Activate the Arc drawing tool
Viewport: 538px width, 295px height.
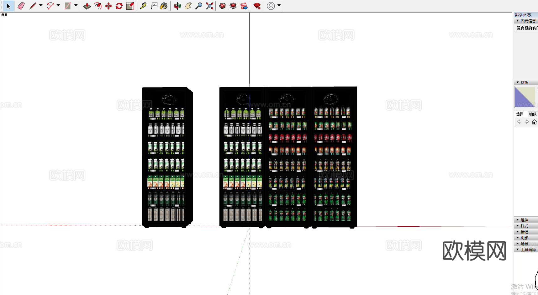(x=50, y=6)
